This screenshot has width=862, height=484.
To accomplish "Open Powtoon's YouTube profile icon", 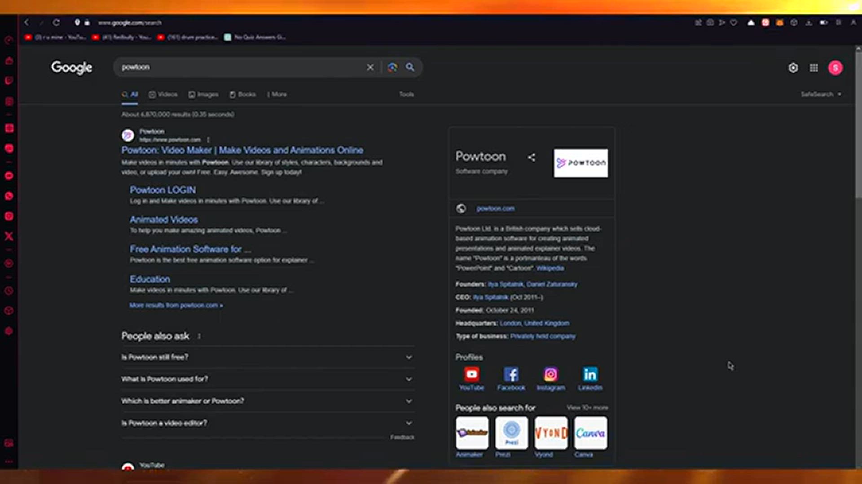I will point(472,374).
